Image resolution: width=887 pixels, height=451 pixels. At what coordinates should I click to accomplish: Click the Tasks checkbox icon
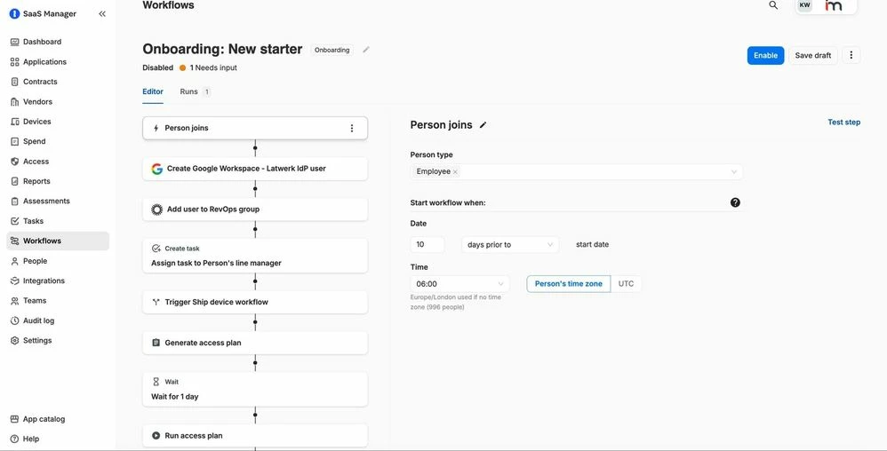15,221
